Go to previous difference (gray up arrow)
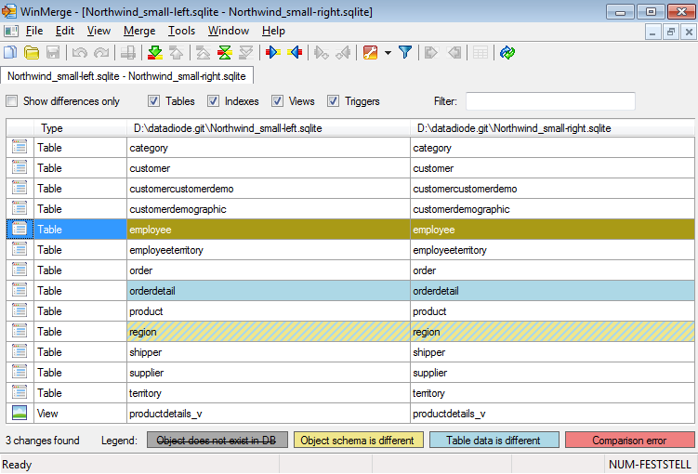This screenshot has width=698, height=474. (x=177, y=53)
